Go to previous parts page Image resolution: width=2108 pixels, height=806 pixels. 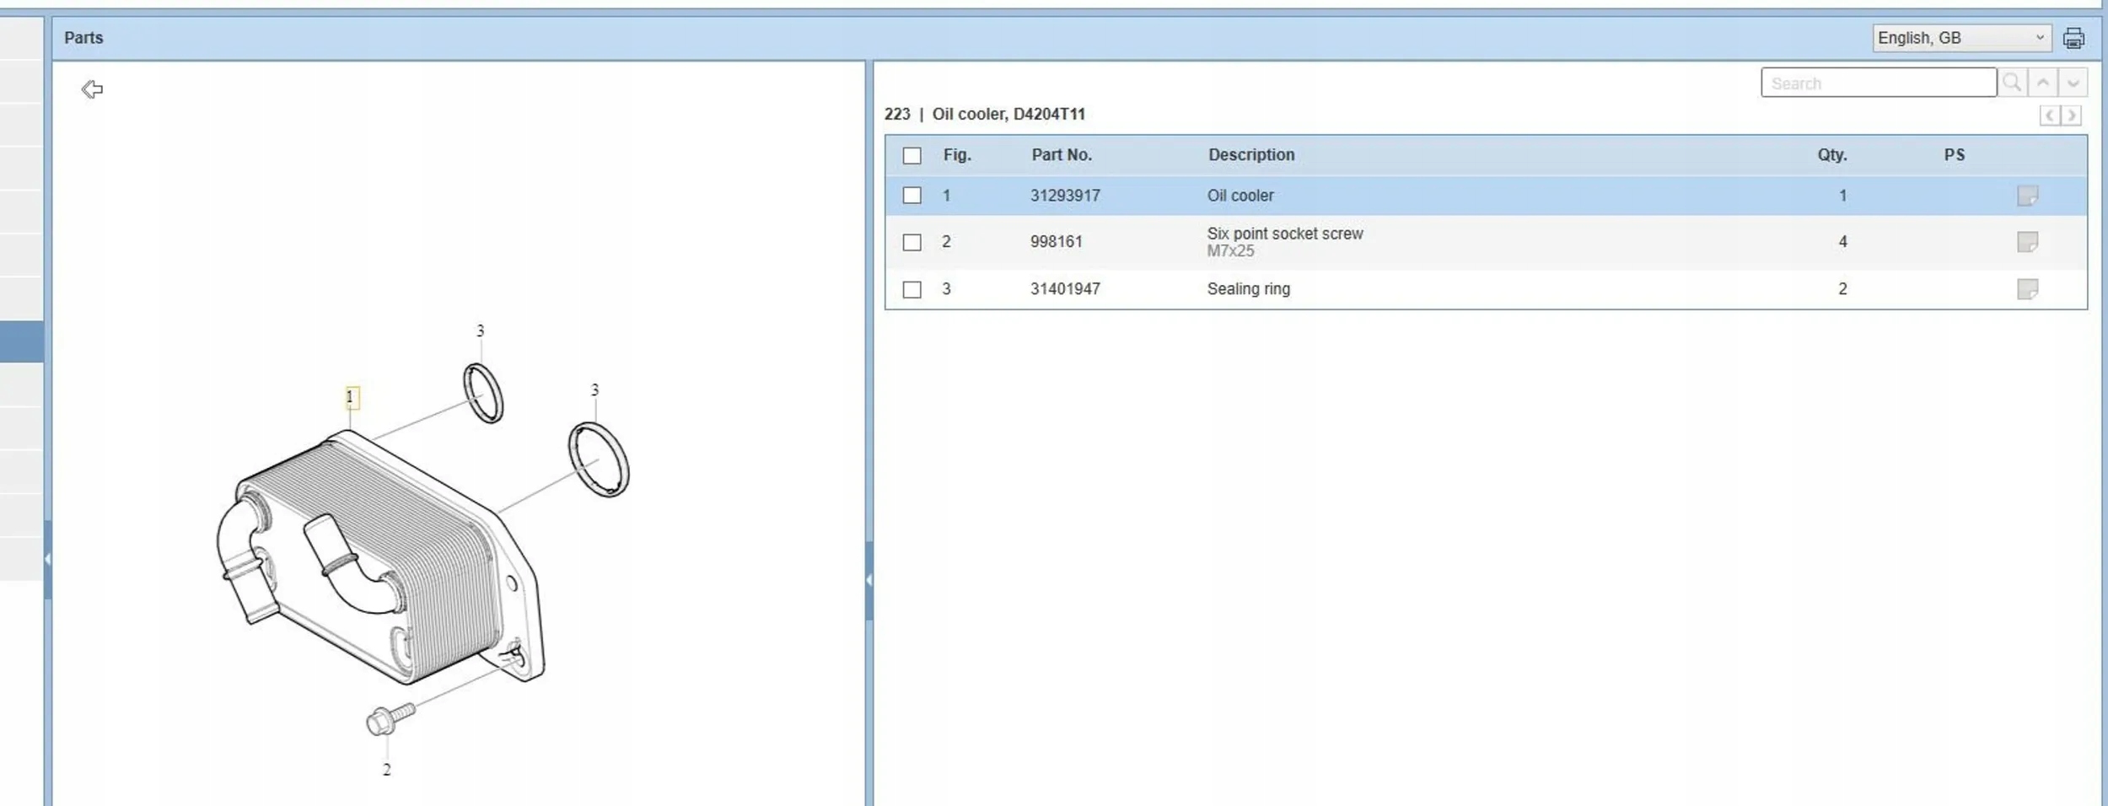pyautogui.click(x=2050, y=116)
